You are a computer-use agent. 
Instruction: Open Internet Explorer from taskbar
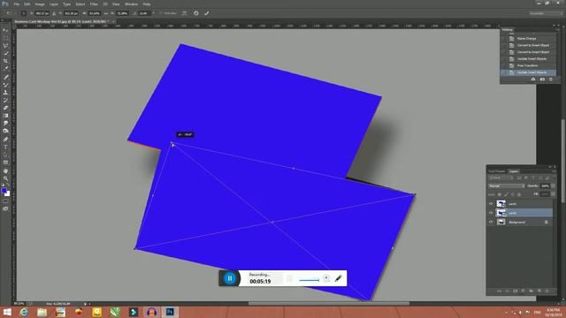tap(24, 312)
